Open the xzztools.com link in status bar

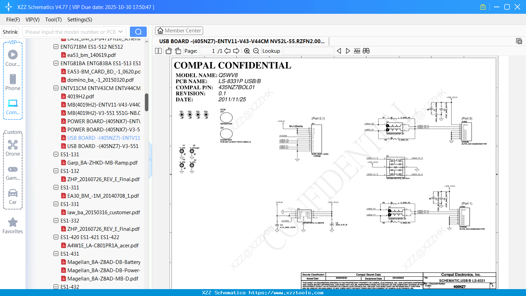[x=286, y=293]
